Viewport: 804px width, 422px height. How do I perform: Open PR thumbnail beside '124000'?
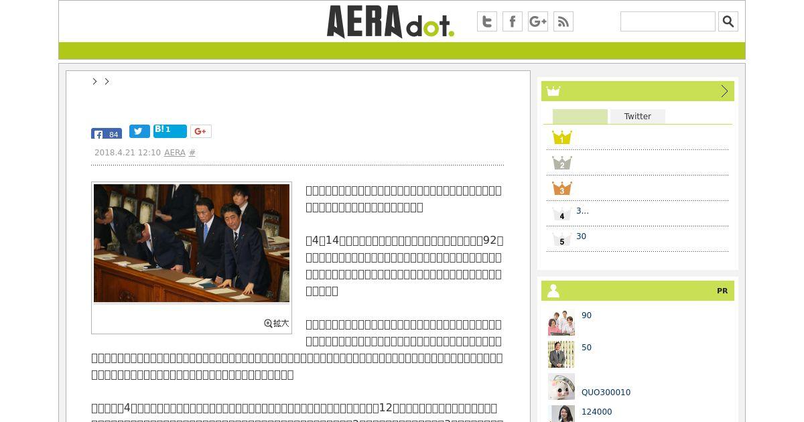click(x=561, y=413)
